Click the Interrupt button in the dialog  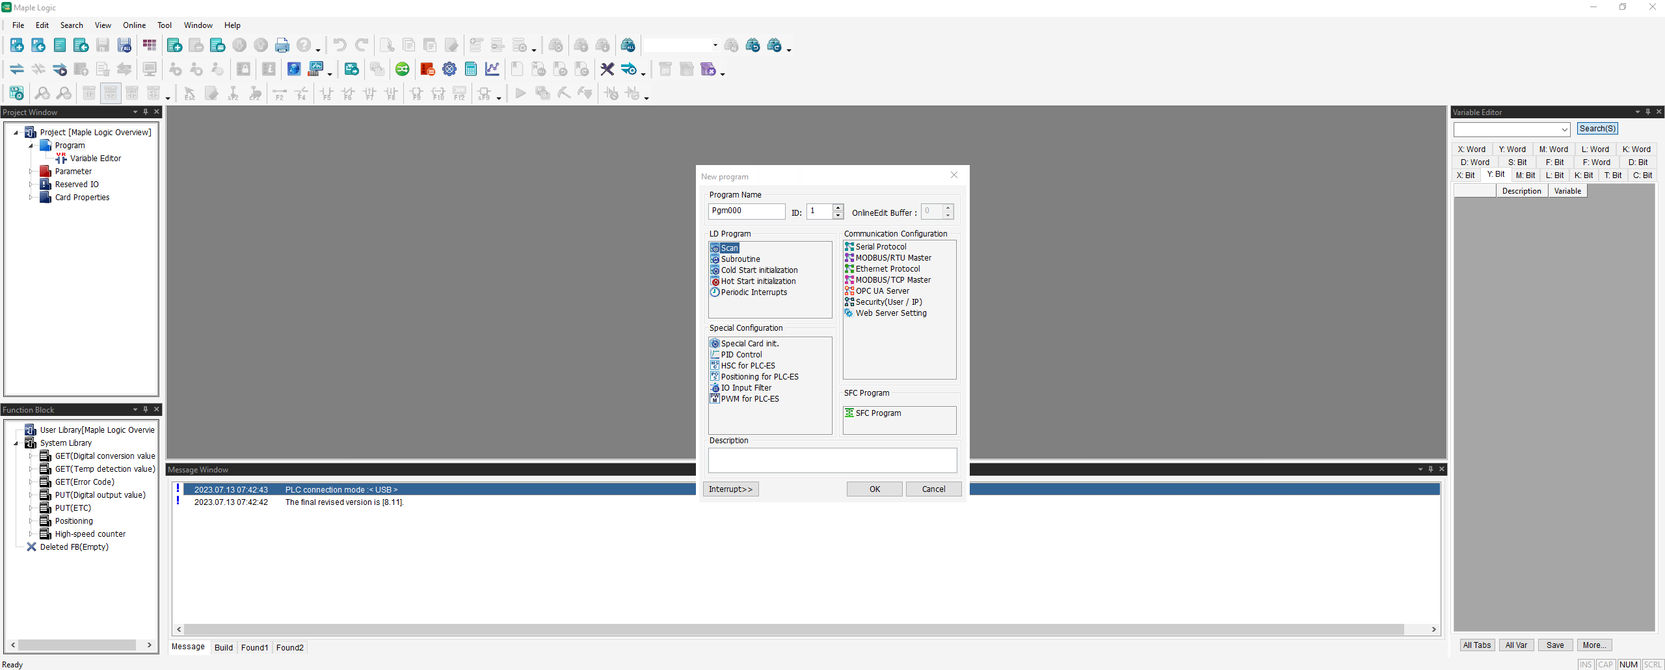point(730,489)
